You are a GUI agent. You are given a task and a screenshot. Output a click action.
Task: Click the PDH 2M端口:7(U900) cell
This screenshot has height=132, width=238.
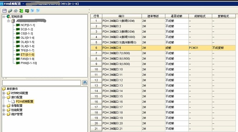[x=122, y=53]
